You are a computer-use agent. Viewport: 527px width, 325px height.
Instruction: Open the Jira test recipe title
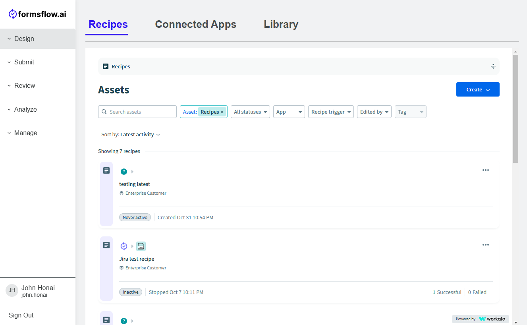tap(137, 259)
